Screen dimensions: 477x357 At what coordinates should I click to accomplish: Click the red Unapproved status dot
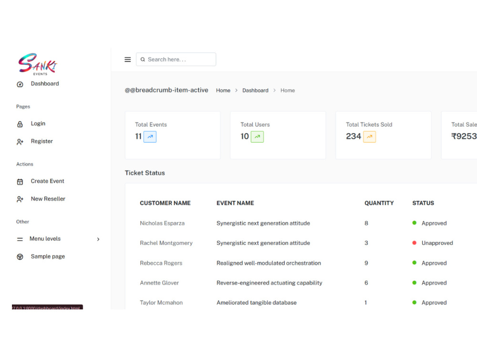415,243
